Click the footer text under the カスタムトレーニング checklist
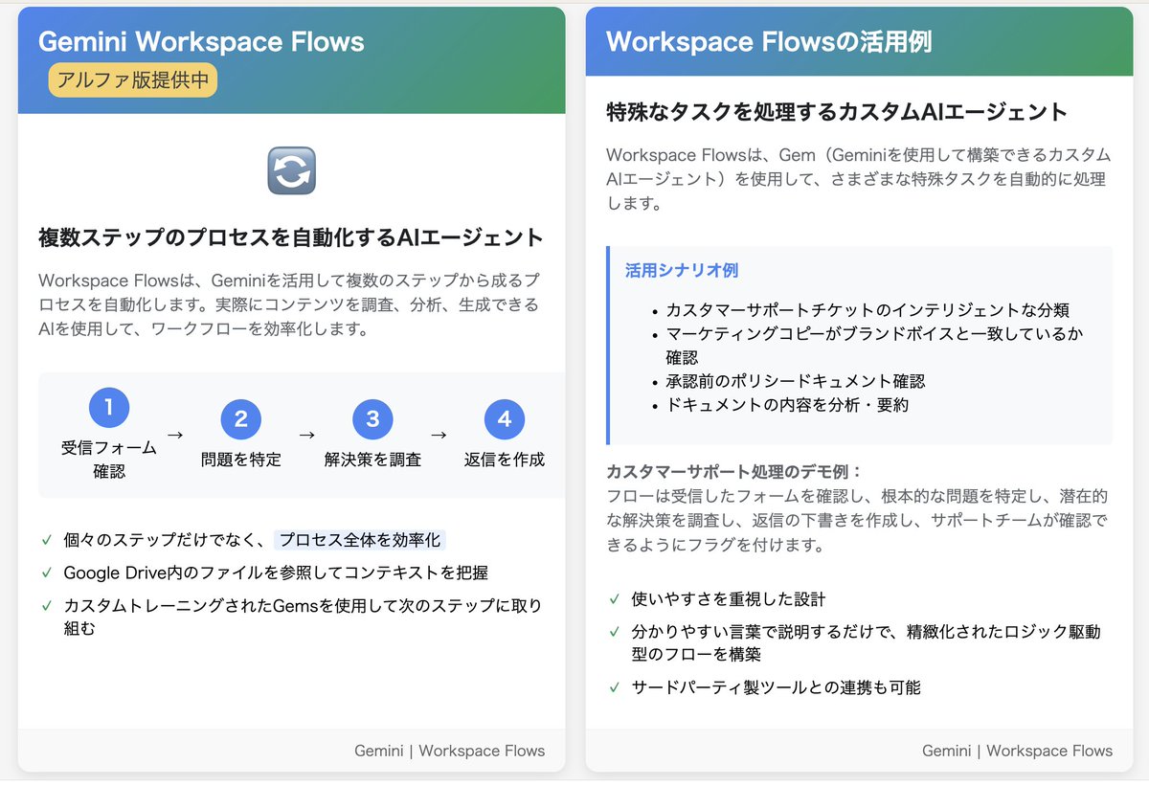This screenshot has width=1149, height=786. tap(449, 751)
